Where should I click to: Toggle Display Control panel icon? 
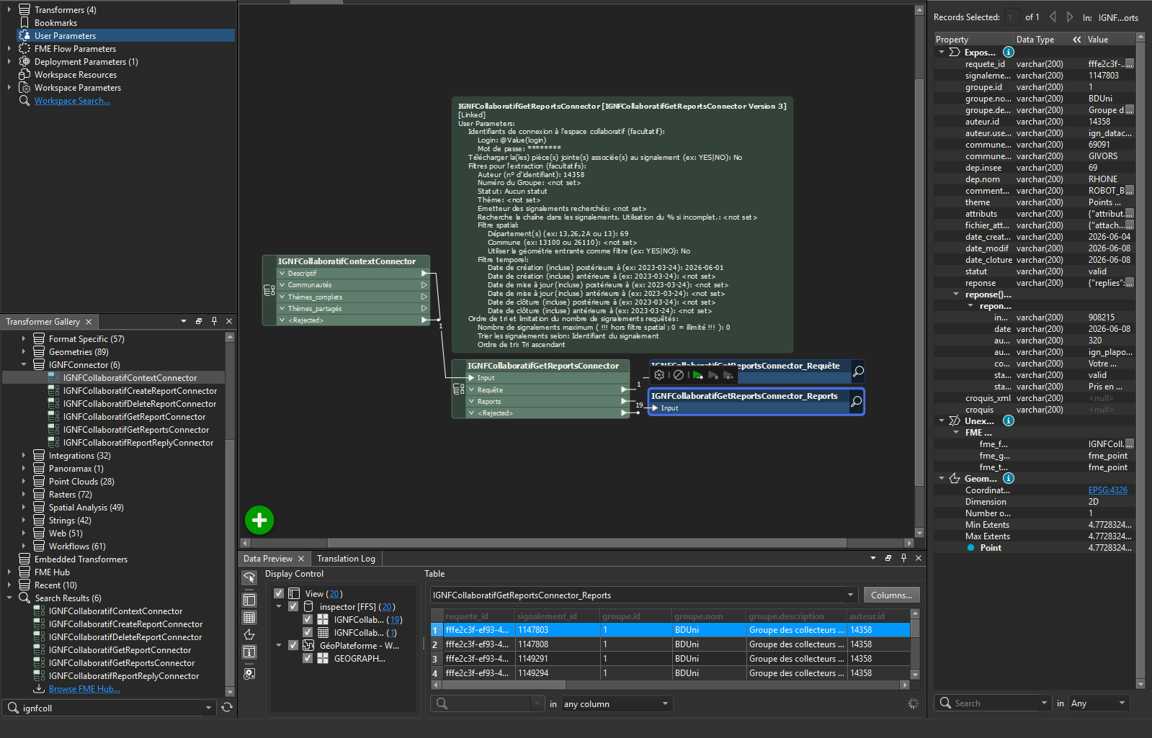click(x=249, y=600)
